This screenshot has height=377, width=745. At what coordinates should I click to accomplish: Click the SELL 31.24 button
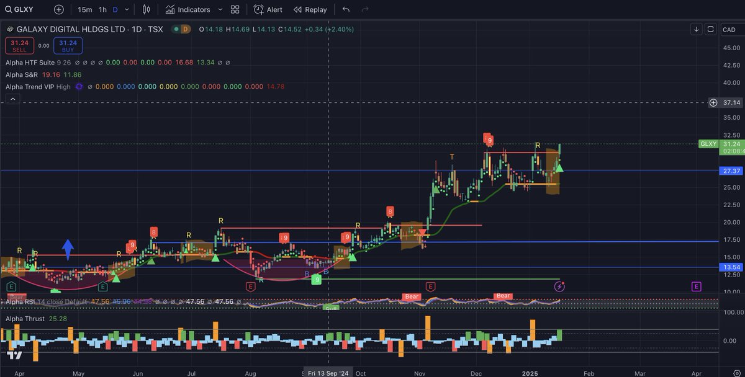pos(19,45)
